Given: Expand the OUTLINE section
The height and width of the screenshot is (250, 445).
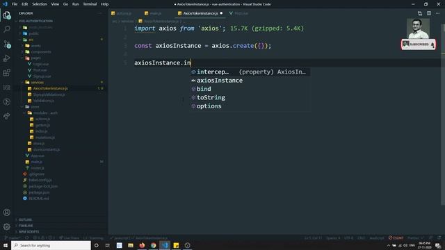Looking at the screenshot, I should (x=25, y=219).
